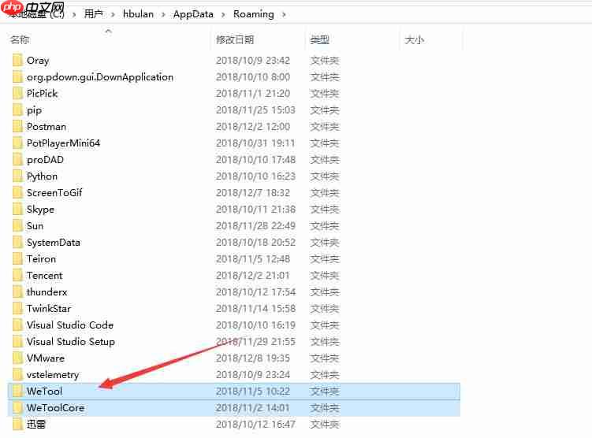Click the VMware folder icon
This screenshot has height=438, width=592.
17,358
